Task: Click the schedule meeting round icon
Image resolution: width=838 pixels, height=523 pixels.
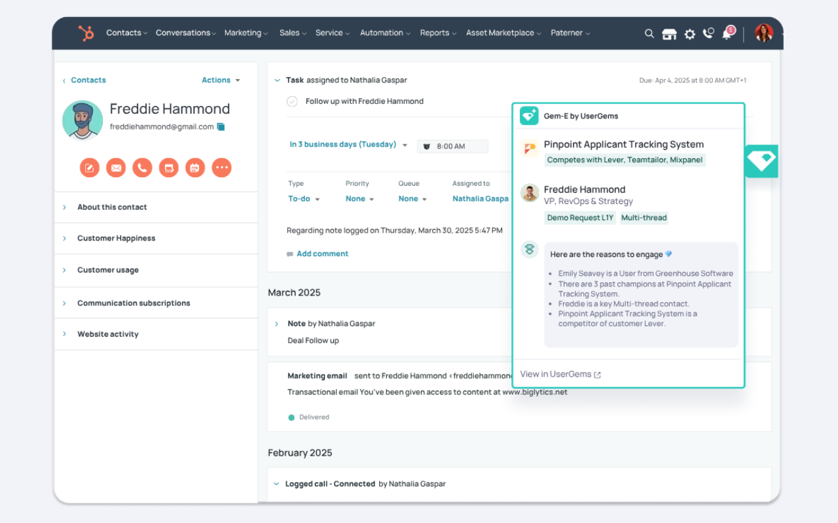Action: pos(195,168)
